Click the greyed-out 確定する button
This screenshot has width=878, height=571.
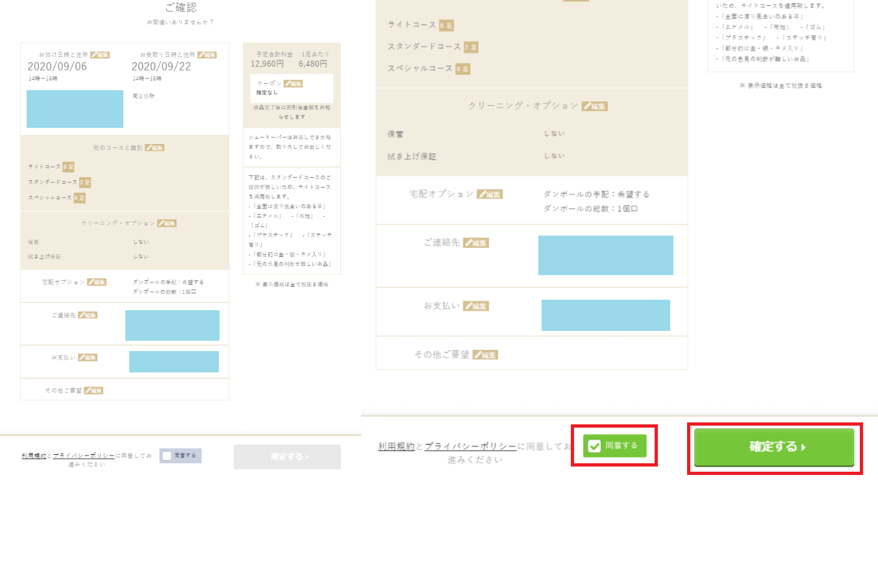coord(287,457)
